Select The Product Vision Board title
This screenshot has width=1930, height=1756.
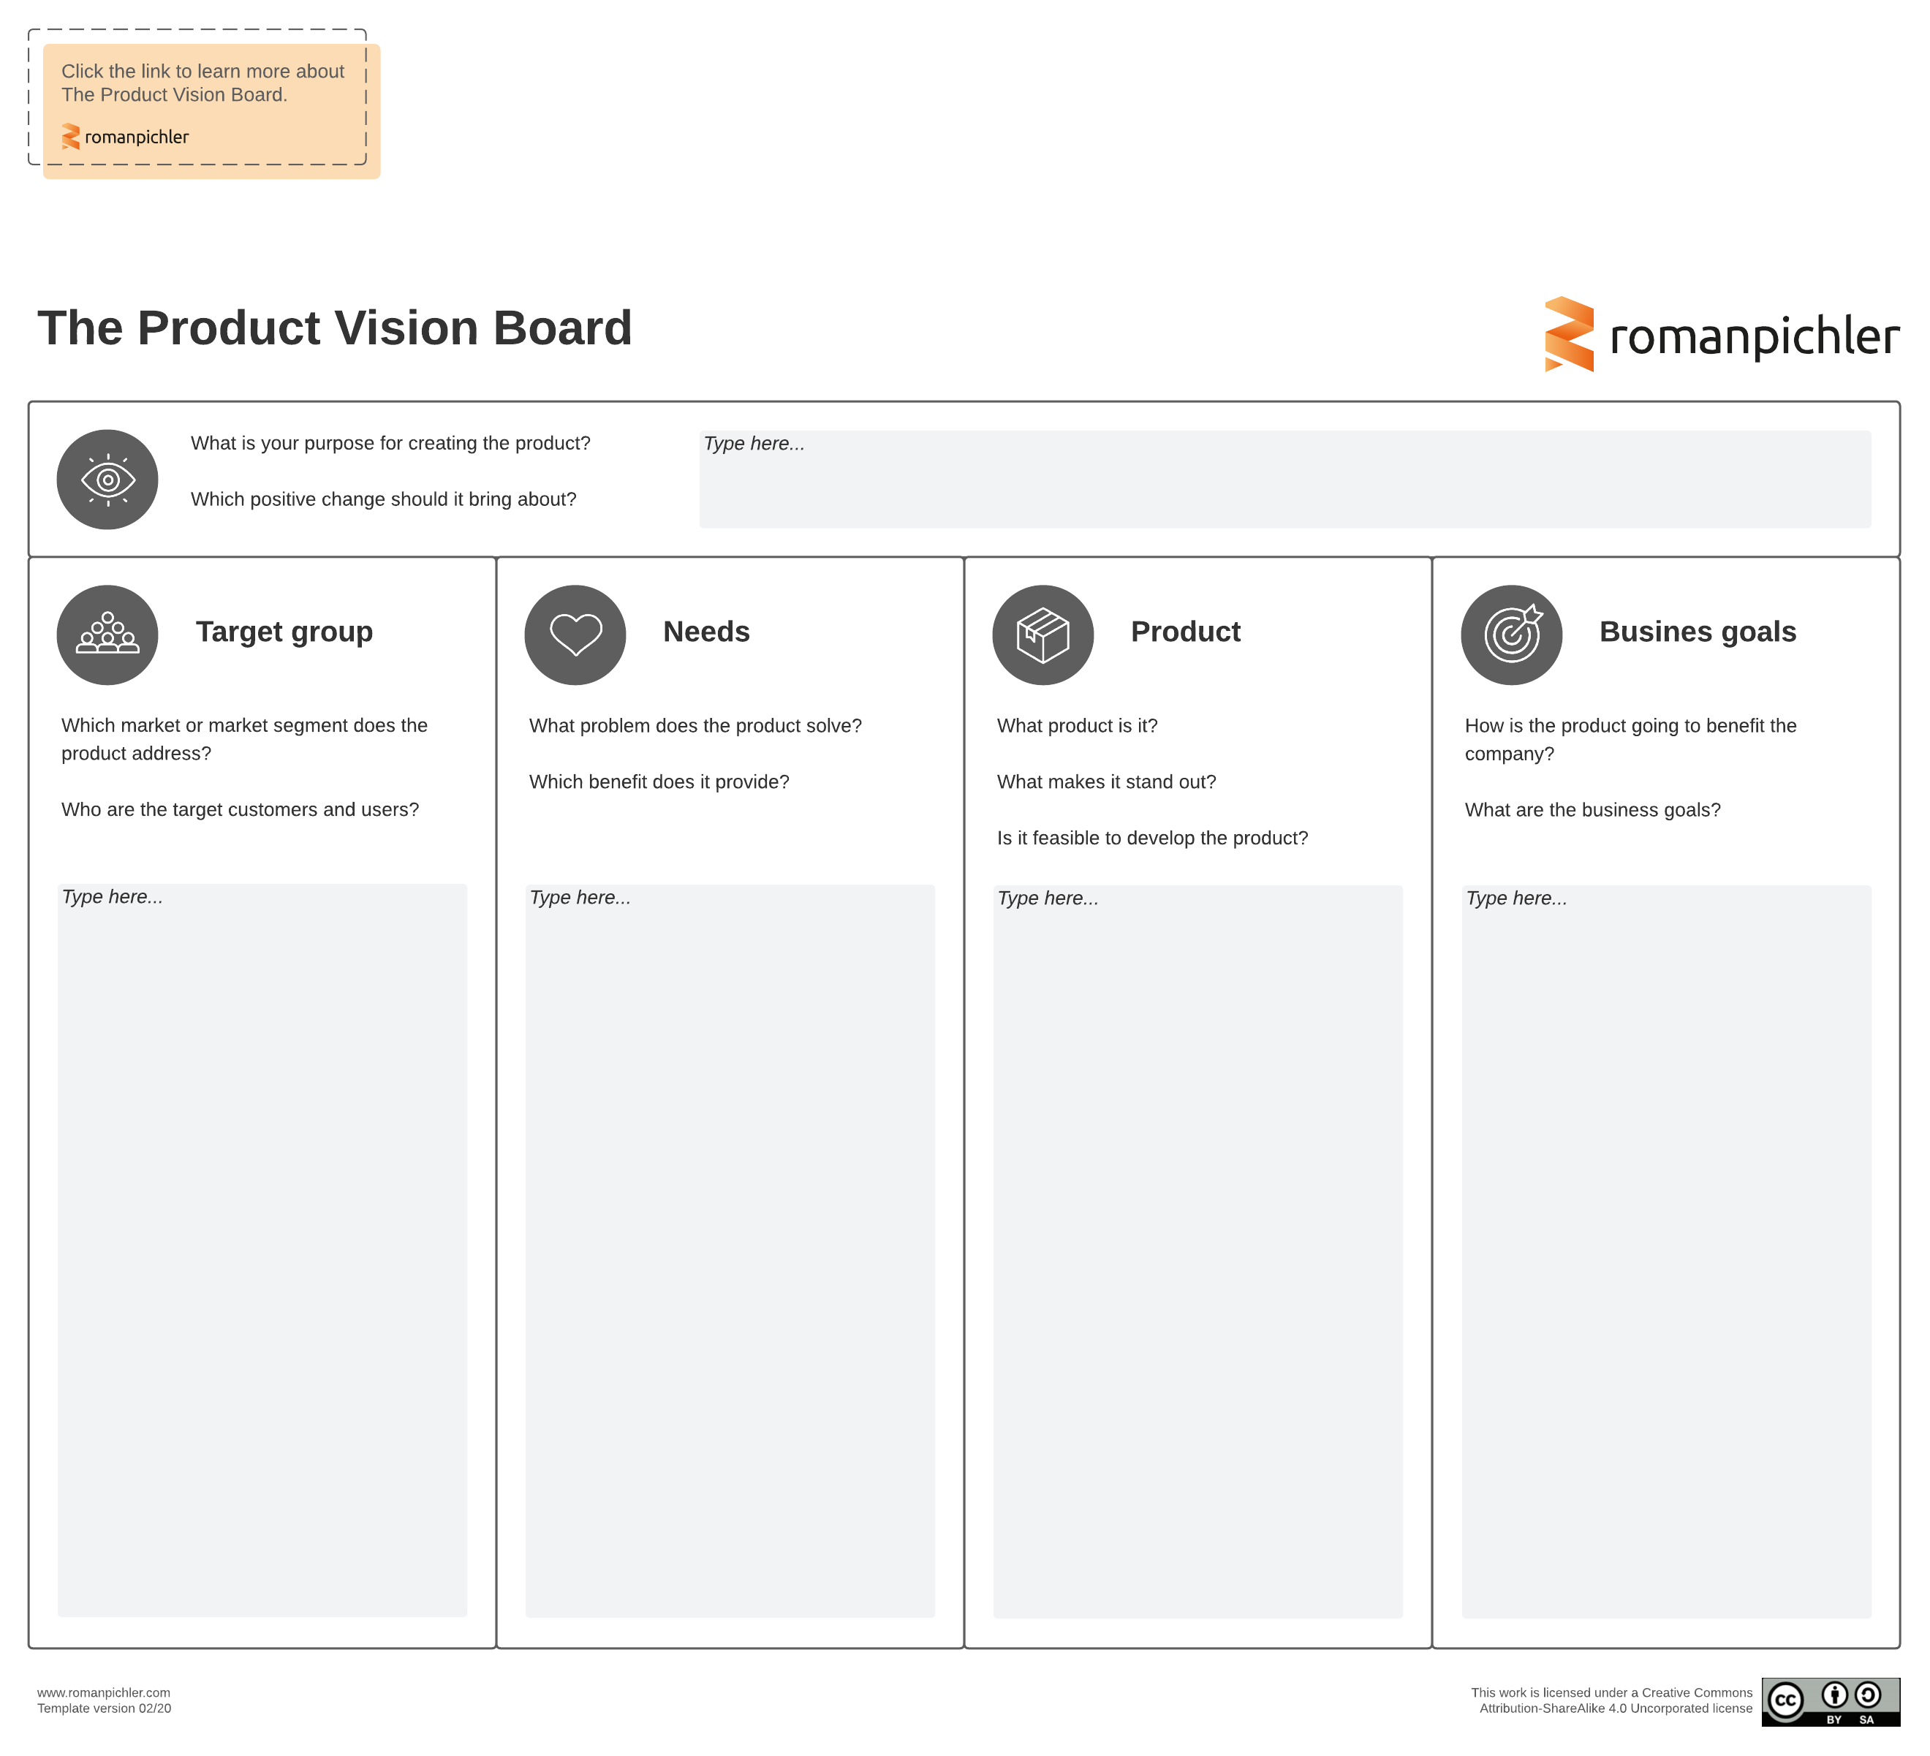coord(335,328)
